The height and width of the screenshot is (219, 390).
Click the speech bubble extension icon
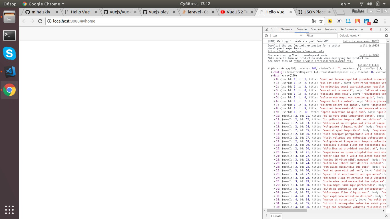click(x=339, y=21)
